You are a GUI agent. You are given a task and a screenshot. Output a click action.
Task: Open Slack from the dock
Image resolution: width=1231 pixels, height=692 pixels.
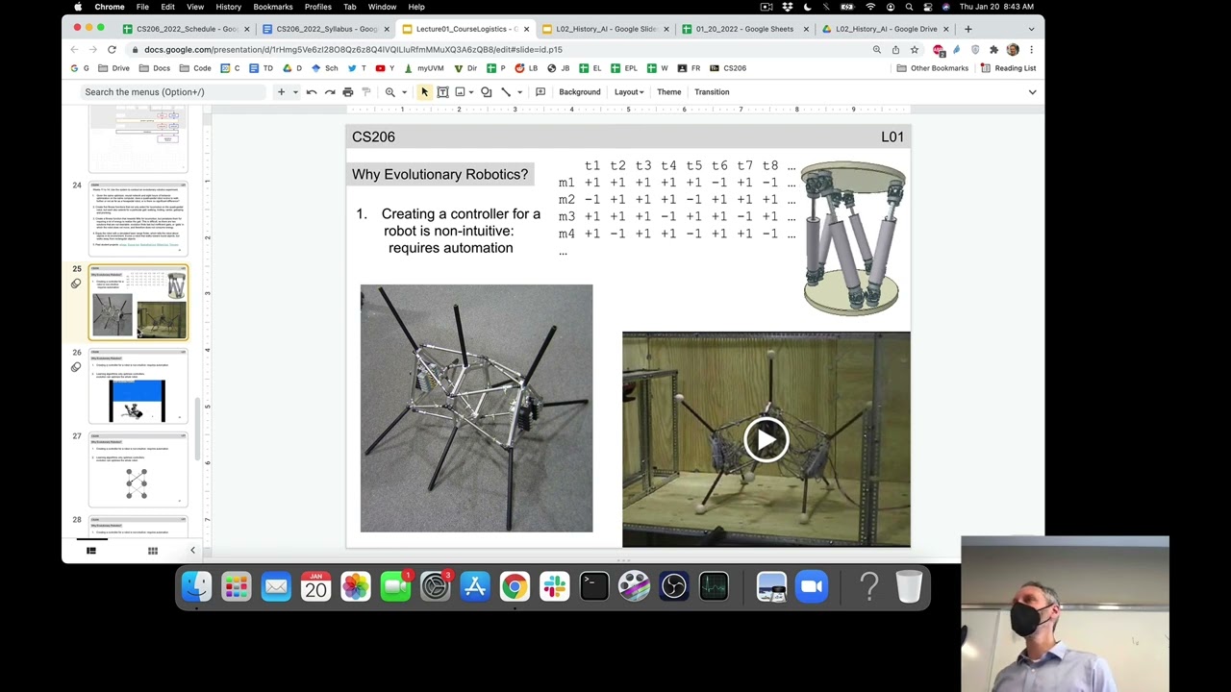[554, 586]
